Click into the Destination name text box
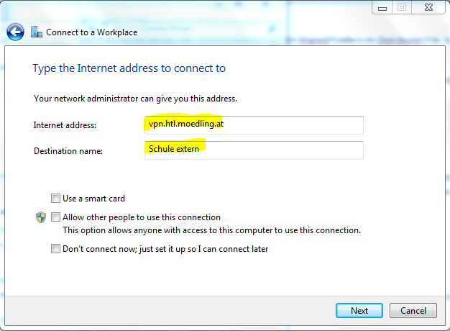Viewport: 450px width, 331px height. (x=254, y=150)
